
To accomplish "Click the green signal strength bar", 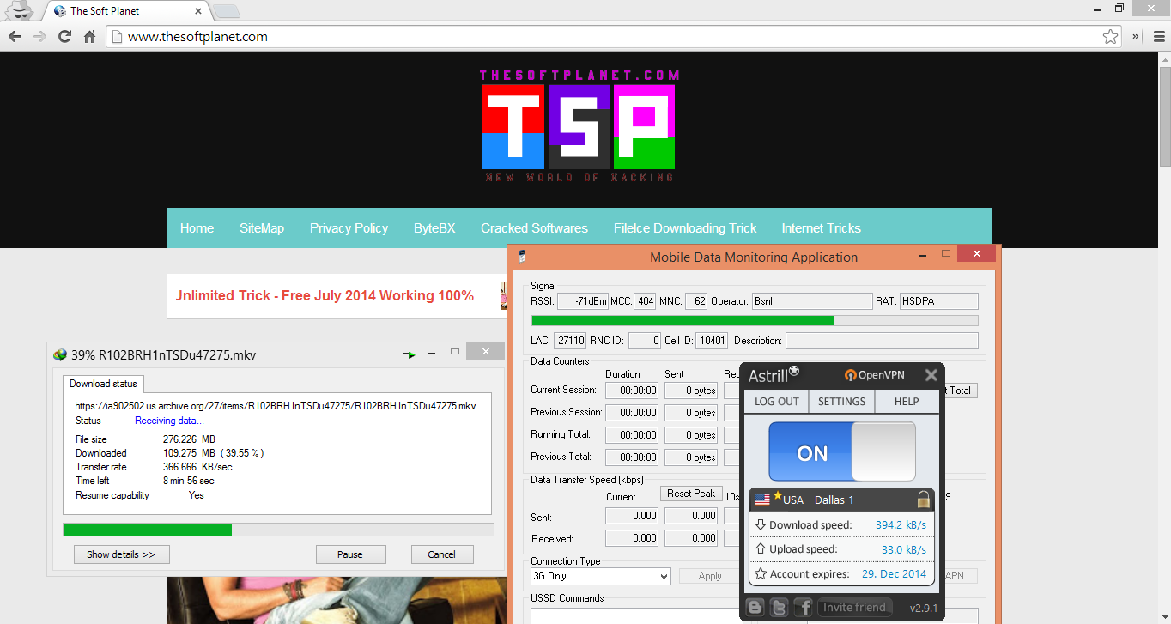I will click(683, 320).
